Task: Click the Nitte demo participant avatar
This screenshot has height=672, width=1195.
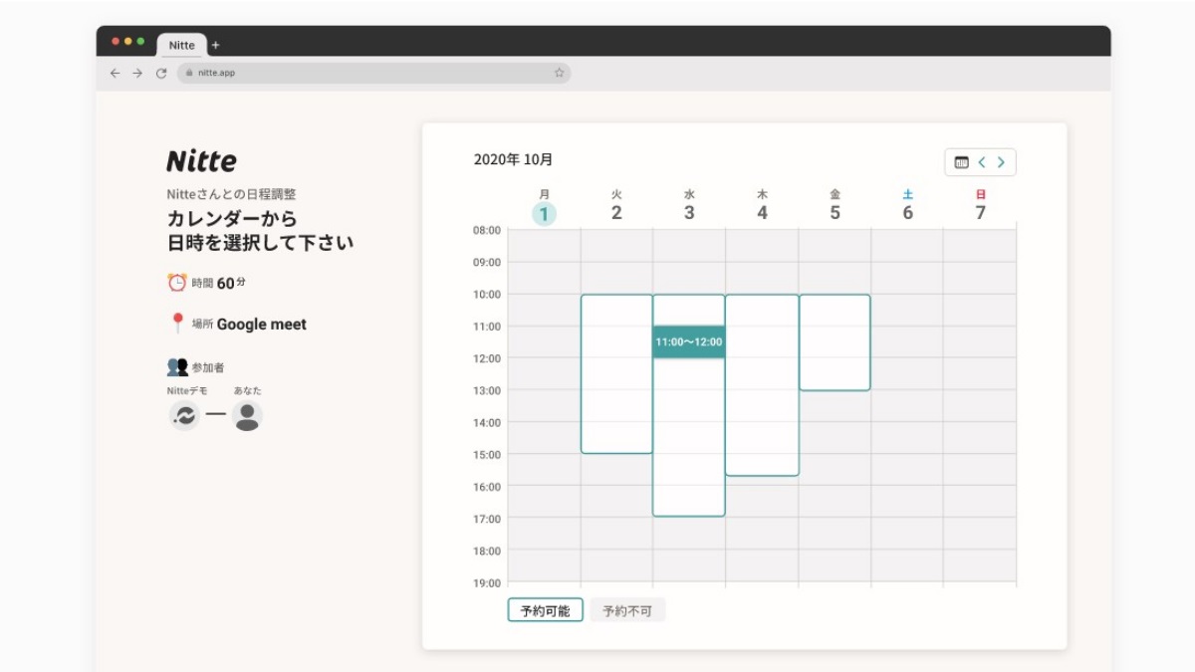Action: click(184, 415)
